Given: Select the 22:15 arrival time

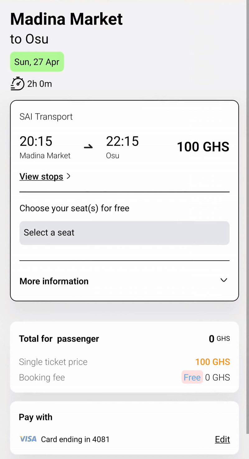Looking at the screenshot, I should (122, 141).
